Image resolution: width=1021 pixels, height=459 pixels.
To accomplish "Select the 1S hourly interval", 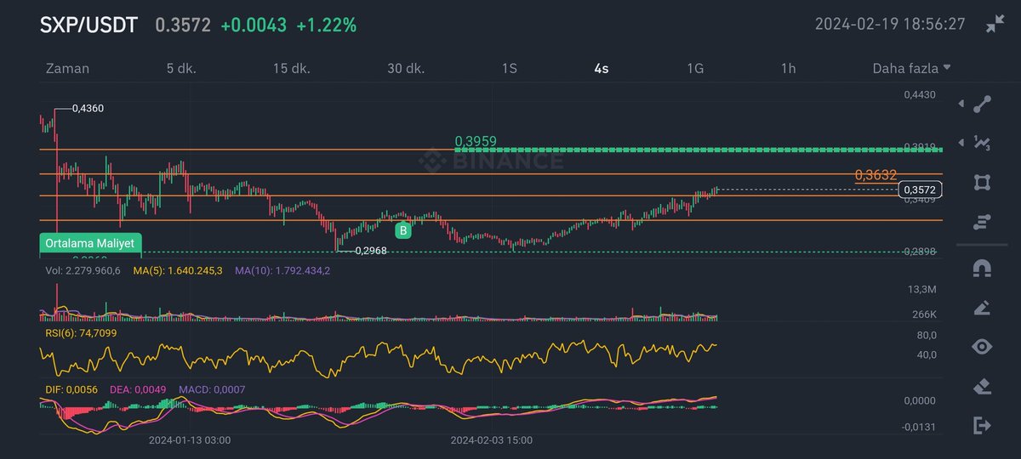I will (x=509, y=68).
